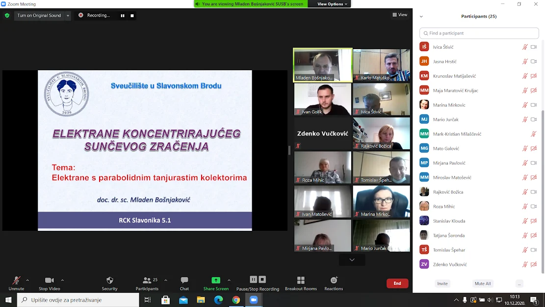Click the participants list scrollbar

543,192
